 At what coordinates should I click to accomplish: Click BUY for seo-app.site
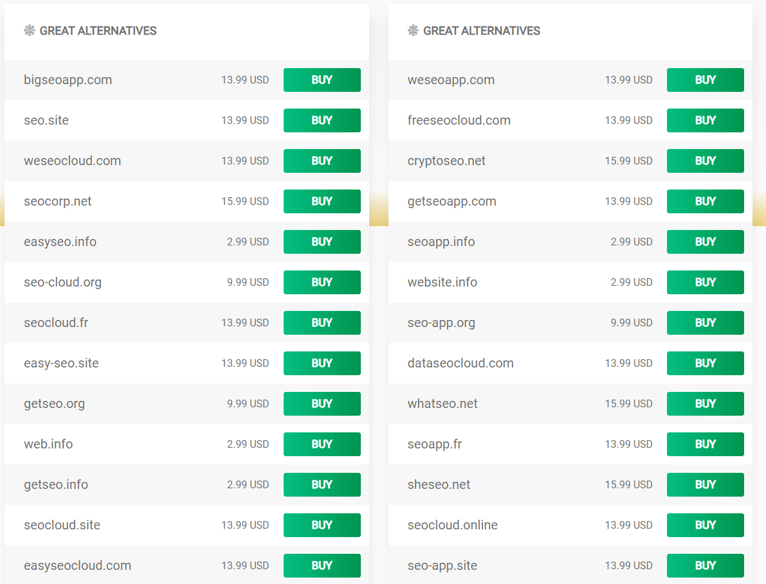tap(705, 565)
